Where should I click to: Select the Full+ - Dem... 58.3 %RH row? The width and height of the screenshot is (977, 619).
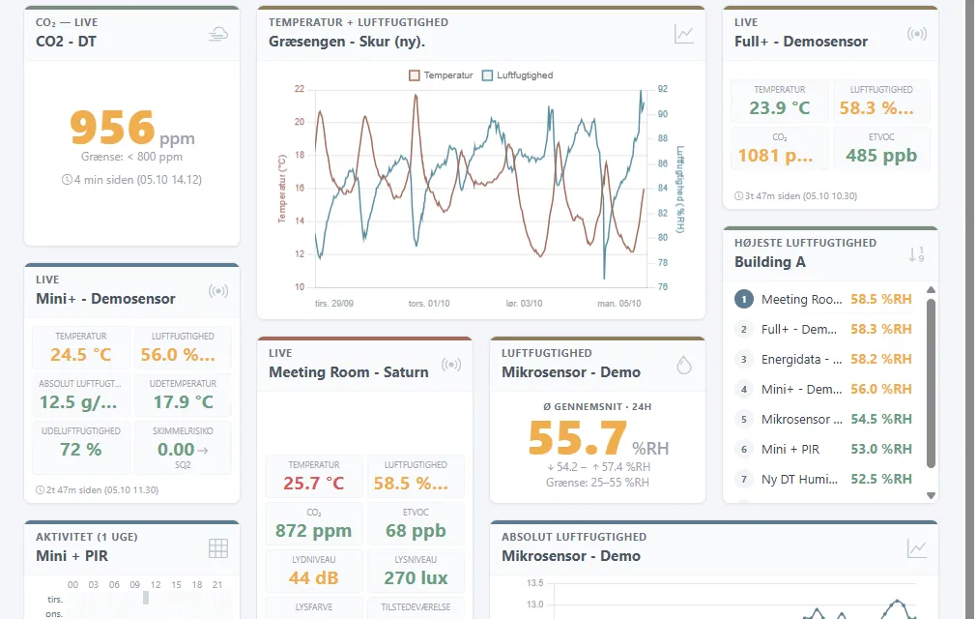coord(823,329)
